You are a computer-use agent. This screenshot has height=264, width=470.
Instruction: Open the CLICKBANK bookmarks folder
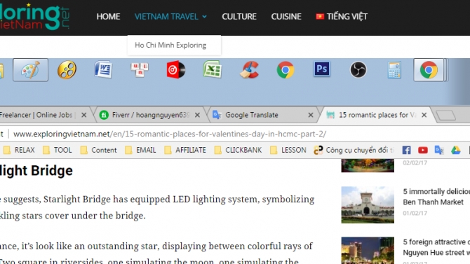(x=239, y=150)
